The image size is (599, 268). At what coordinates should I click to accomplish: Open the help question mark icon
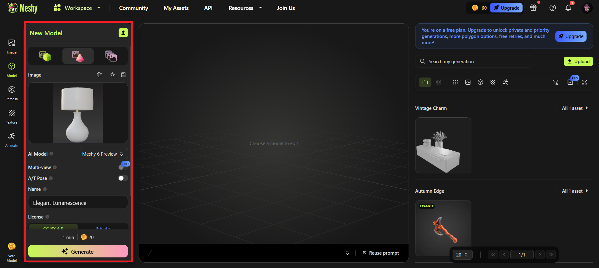point(552,8)
